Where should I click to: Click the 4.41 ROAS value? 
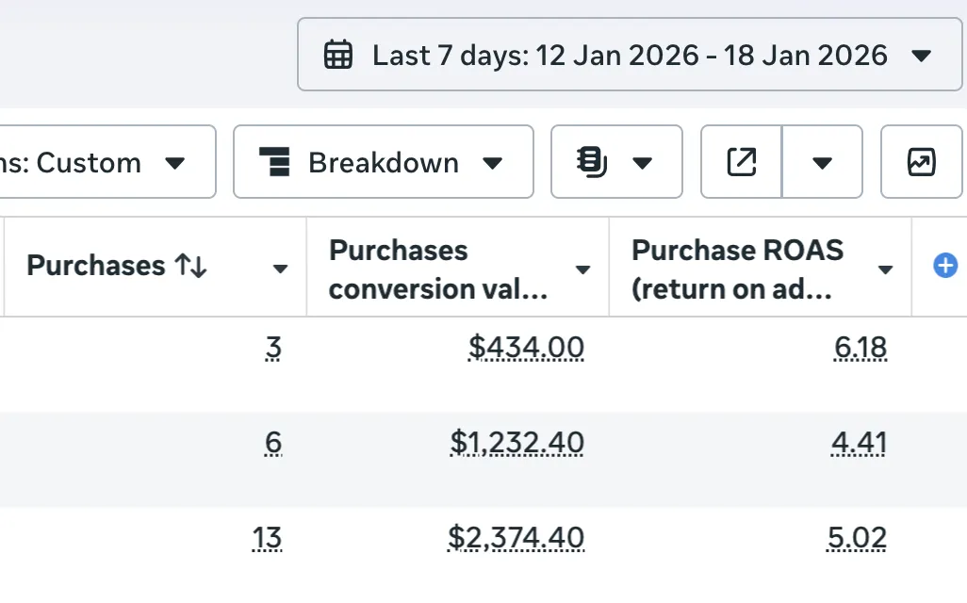coord(860,442)
